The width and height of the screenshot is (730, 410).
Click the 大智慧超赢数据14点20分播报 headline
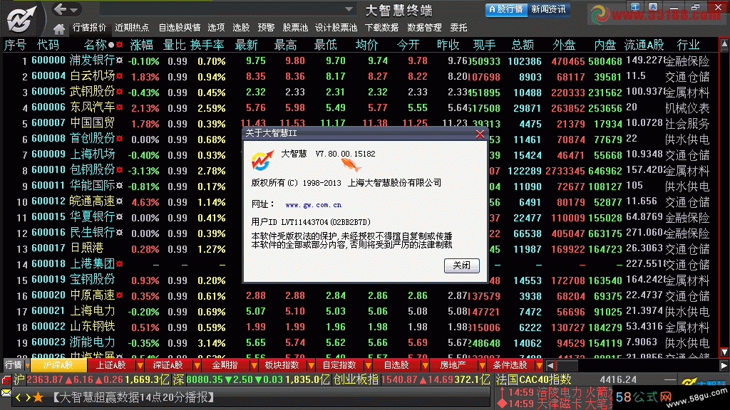coord(132,397)
